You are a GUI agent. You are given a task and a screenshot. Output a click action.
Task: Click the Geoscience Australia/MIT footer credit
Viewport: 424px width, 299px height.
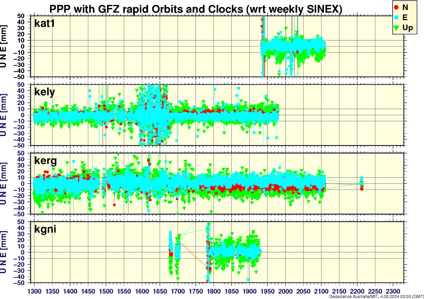coord(376,297)
